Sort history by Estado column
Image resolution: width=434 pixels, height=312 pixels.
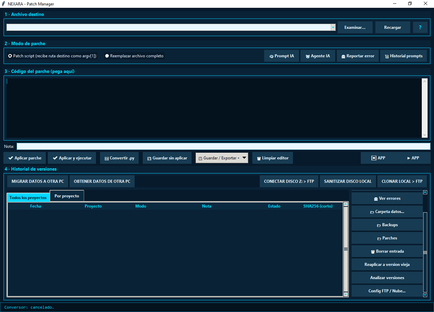coord(274,206)
